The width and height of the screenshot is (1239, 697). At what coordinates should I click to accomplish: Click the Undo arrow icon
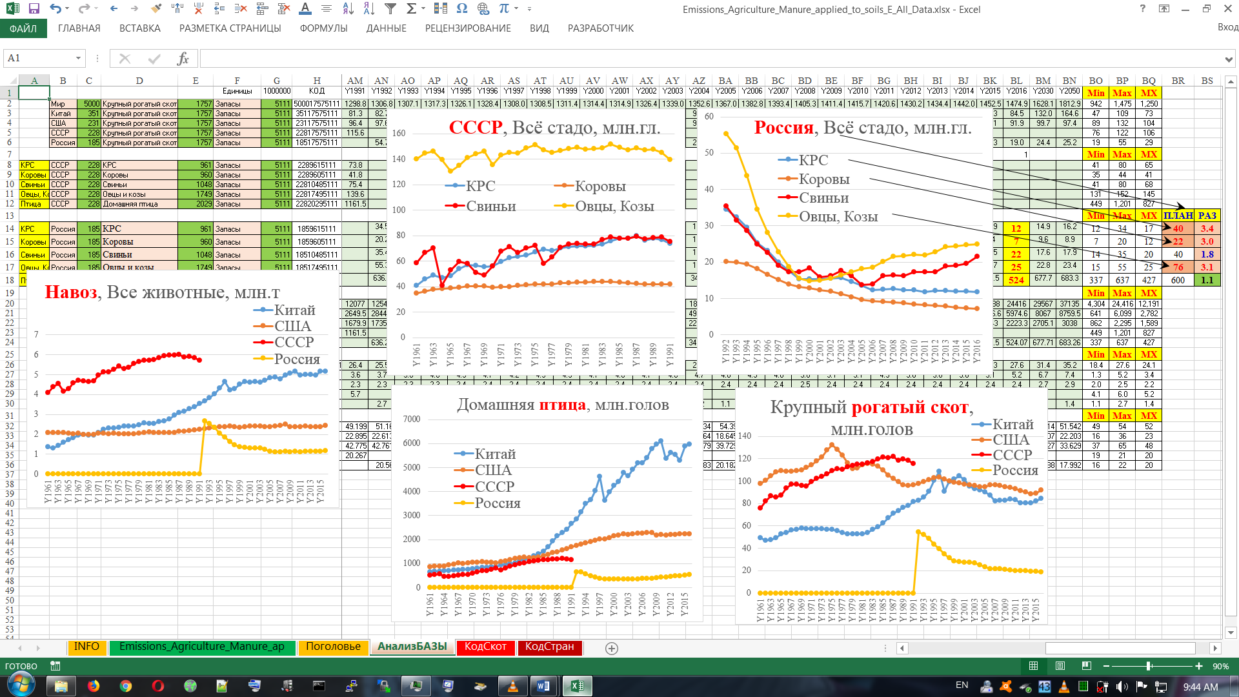click(55, 9)
